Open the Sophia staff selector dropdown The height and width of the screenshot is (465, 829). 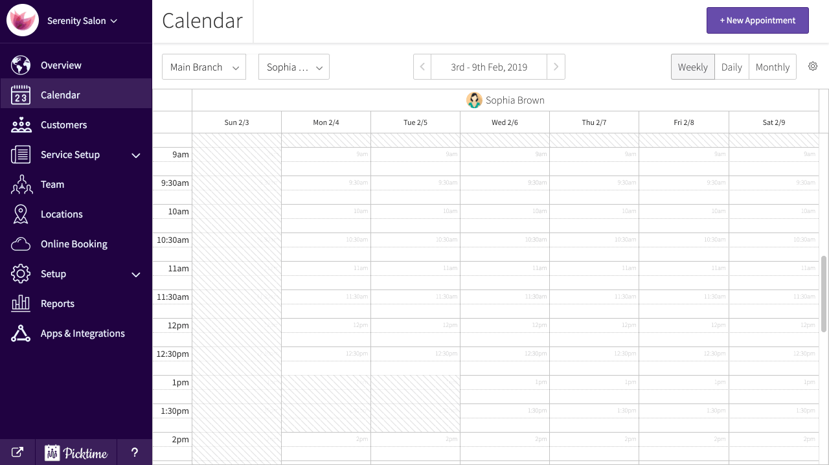coord(294,67)
